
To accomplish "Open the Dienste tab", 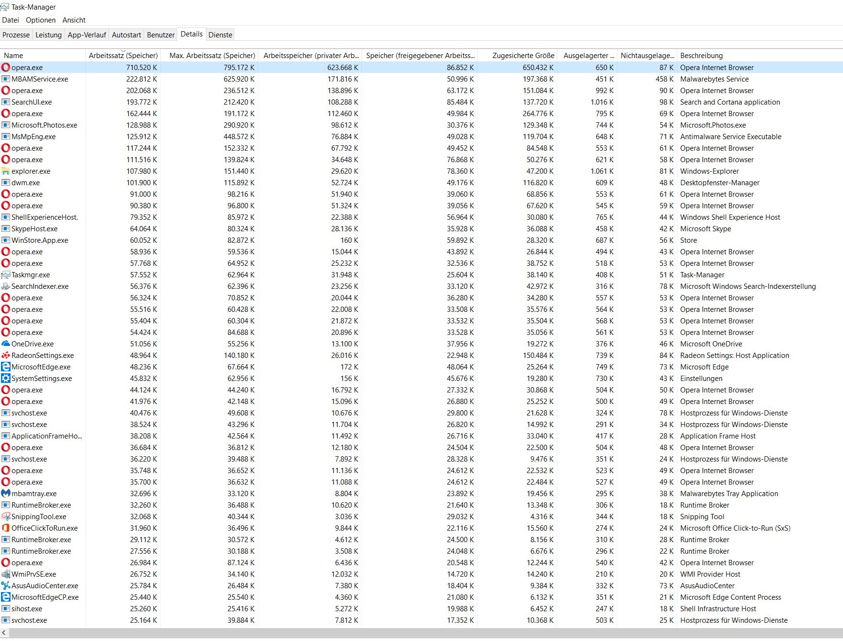I will tap(220, 35).
